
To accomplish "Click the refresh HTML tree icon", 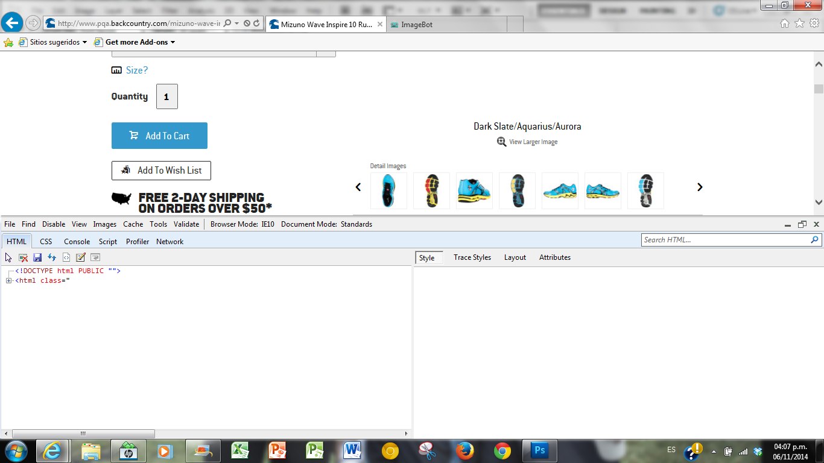I will (52, 257).
